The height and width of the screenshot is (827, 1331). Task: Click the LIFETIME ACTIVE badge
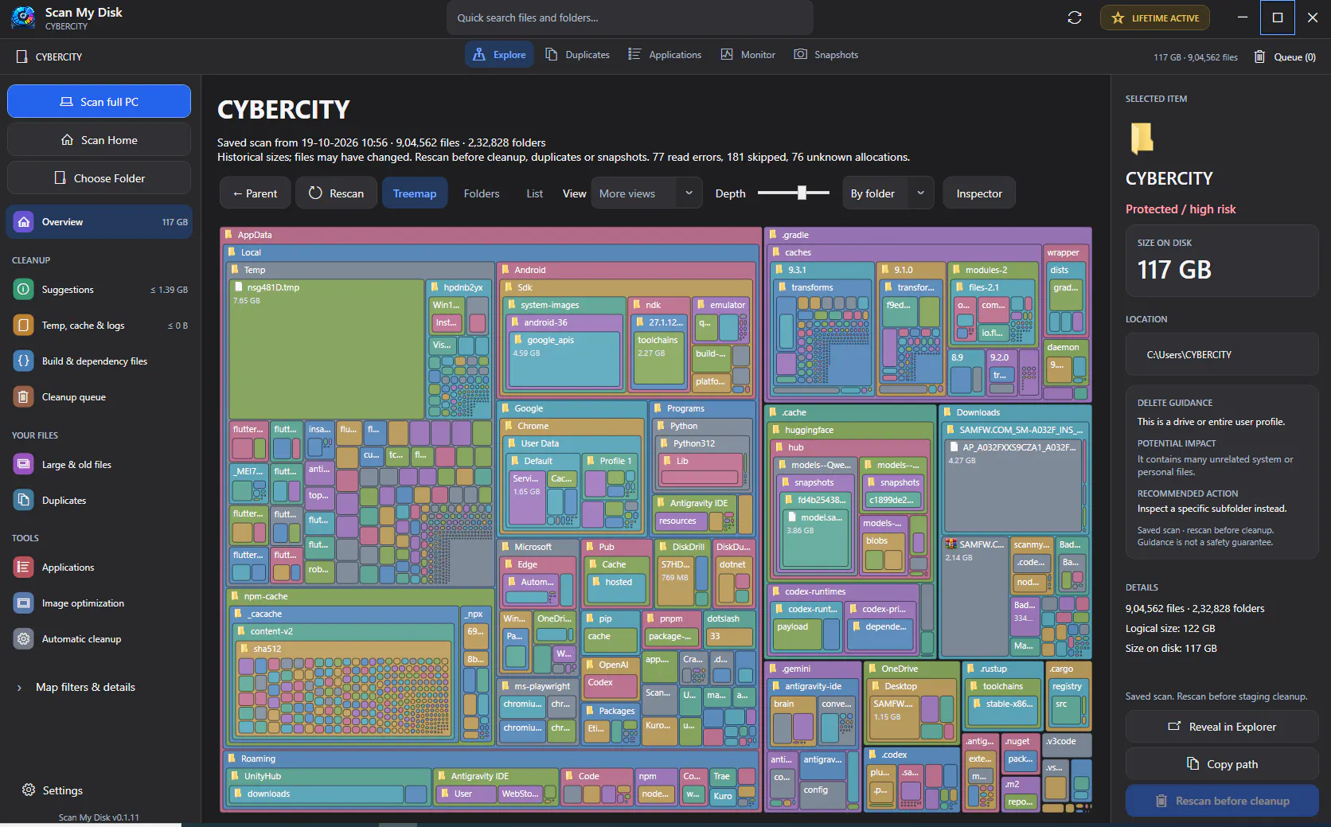(x=1155, y=18)
